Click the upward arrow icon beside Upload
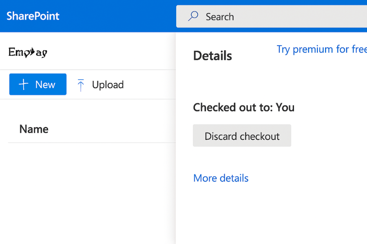This screenshot has height=244, width=367. coord(81,84)
